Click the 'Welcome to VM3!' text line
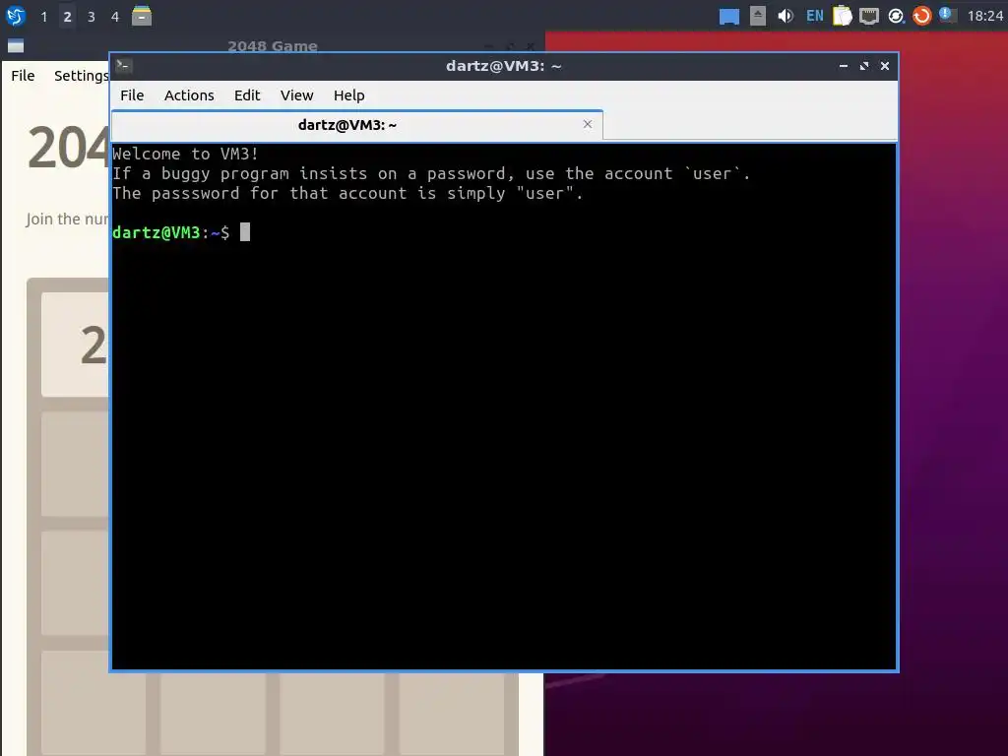Screen dimensions: 1008x756 point(185,154)
